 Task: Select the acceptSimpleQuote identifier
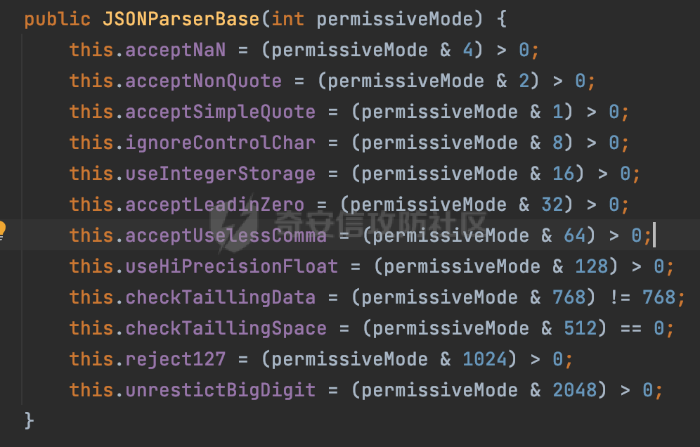point(221,112)
